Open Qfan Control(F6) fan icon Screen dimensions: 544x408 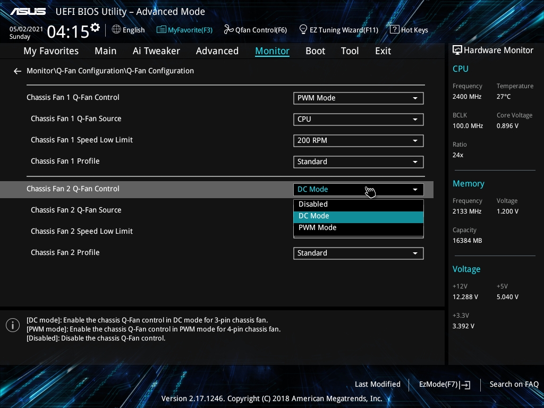228,30
